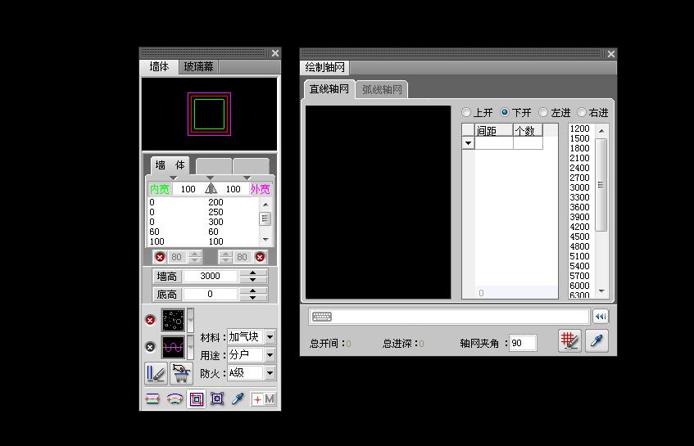Adjust the 底高 stepper arrows
The height and width of the screenshot is (446, 694).
[253, 295]
